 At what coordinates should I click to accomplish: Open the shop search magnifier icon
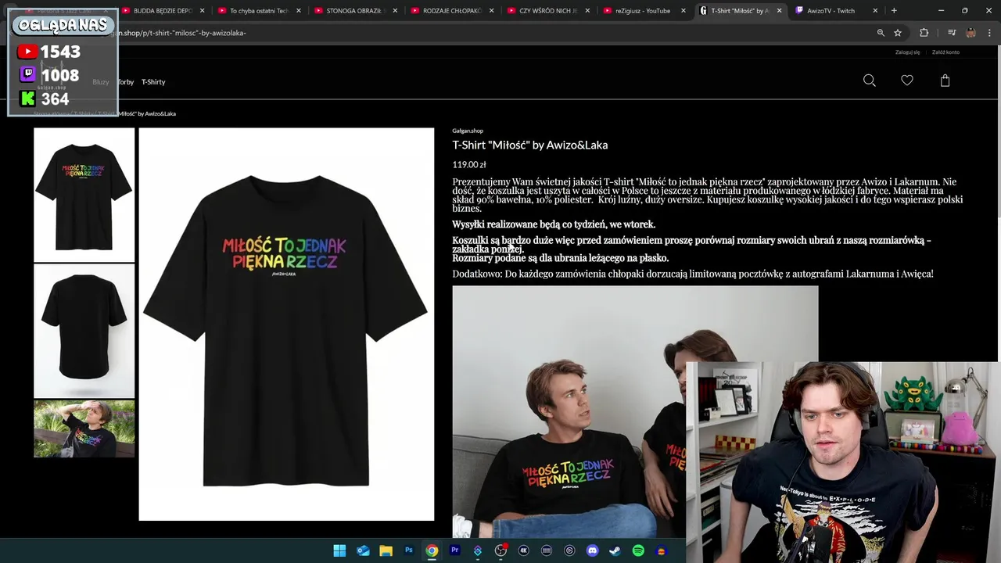point(869,81)
